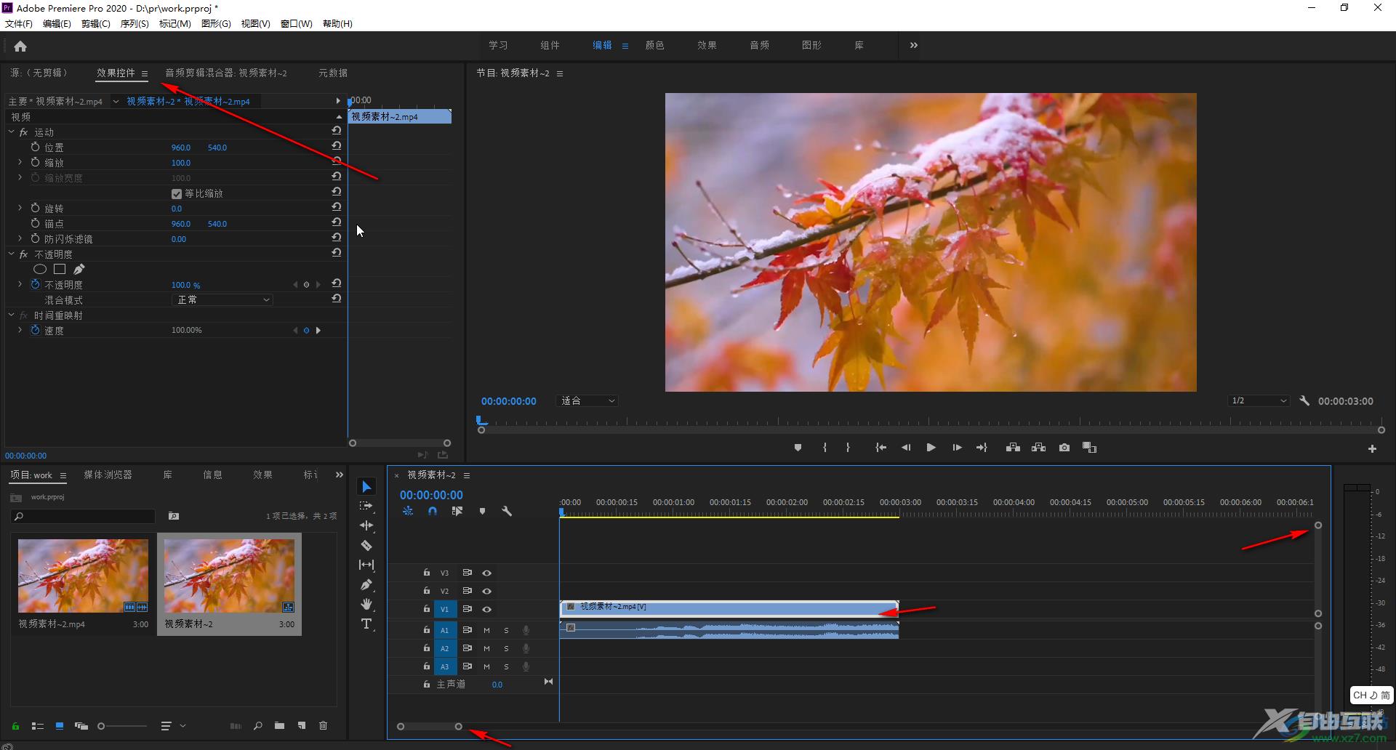Select the Slip tool
The width and height of the screenshot is (1396, 750).
pos(366,565)
